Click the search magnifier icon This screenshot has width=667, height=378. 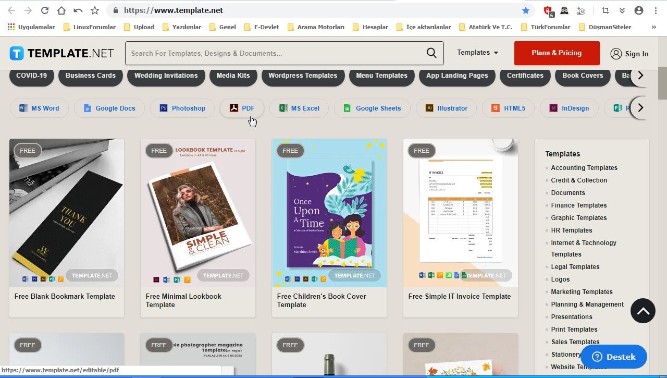point(431,53)
